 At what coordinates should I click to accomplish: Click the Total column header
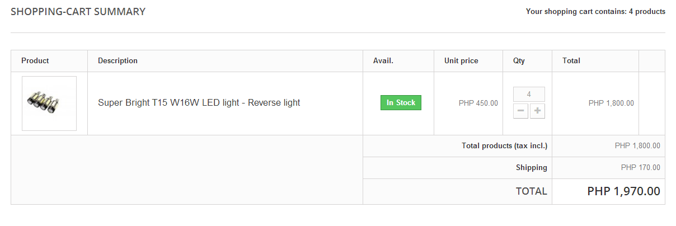click(x=571, y=61)
